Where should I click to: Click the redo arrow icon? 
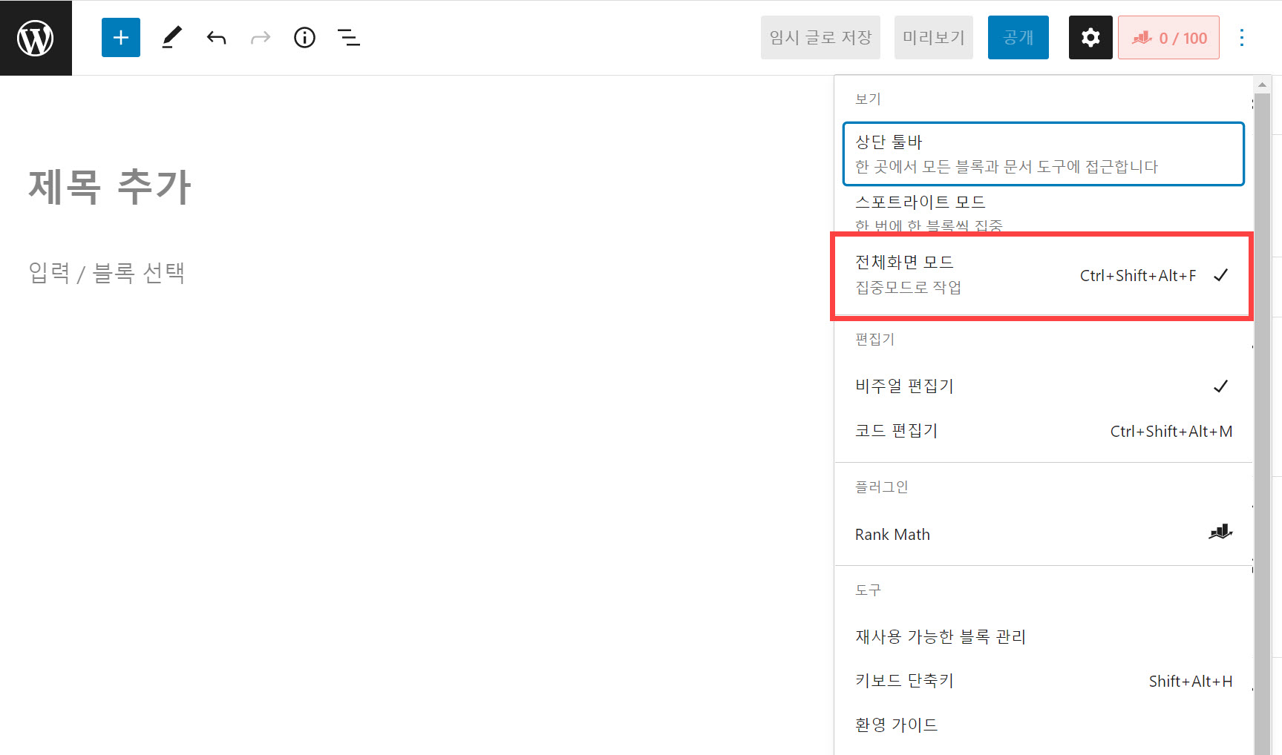coord(260,37)
